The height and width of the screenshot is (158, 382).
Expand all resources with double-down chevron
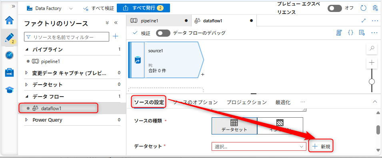107,23
